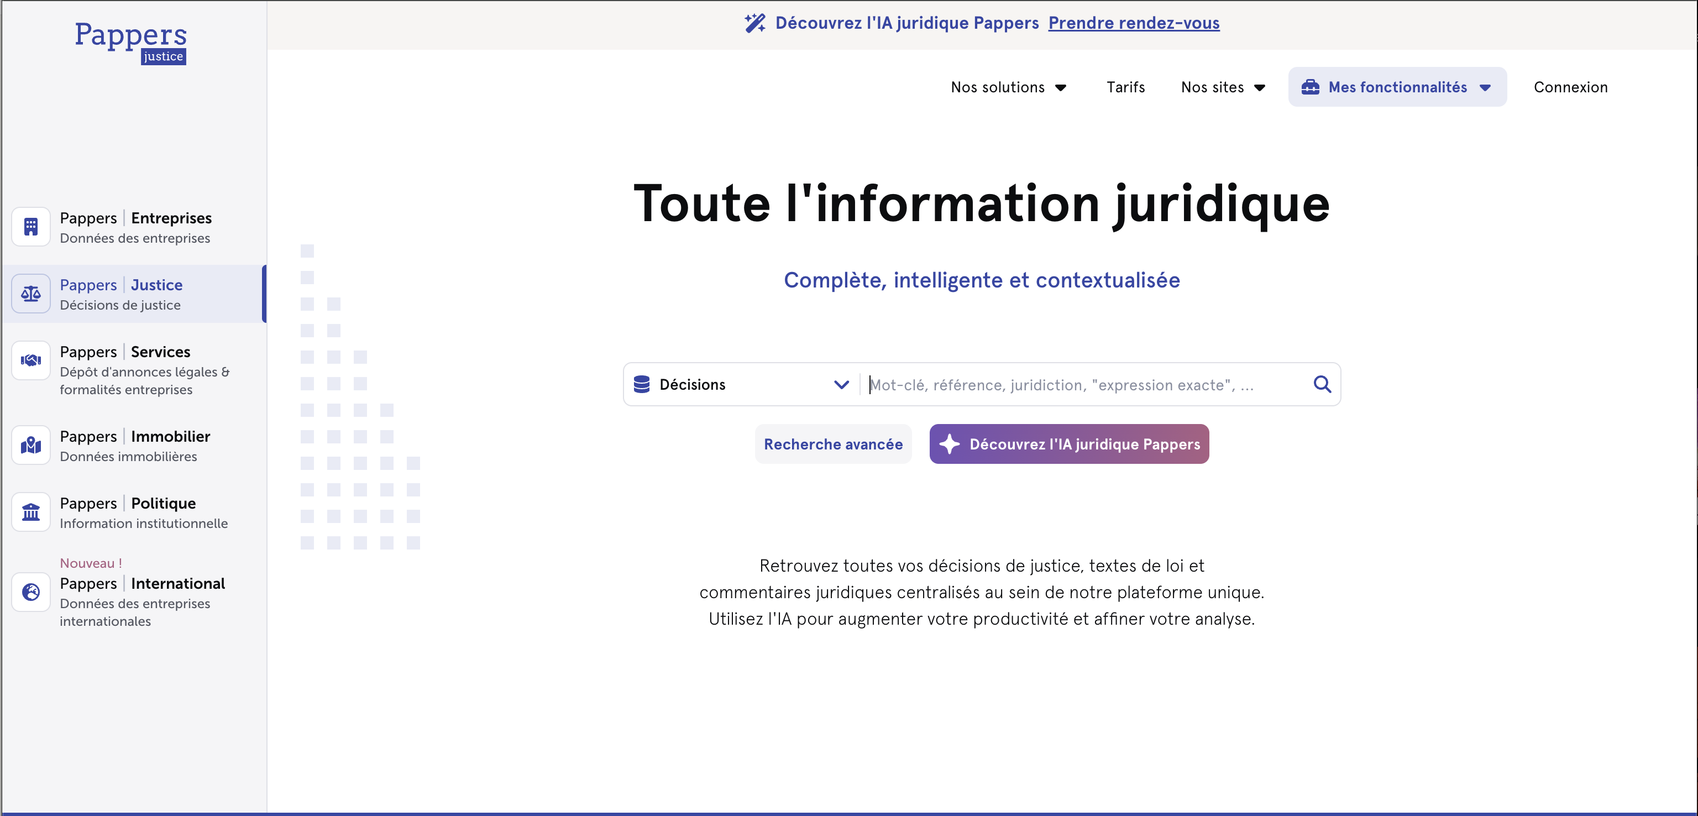1698x816 pixels.
Task: Click the magic wand icon in banner
Action: [x=754, y=23]
